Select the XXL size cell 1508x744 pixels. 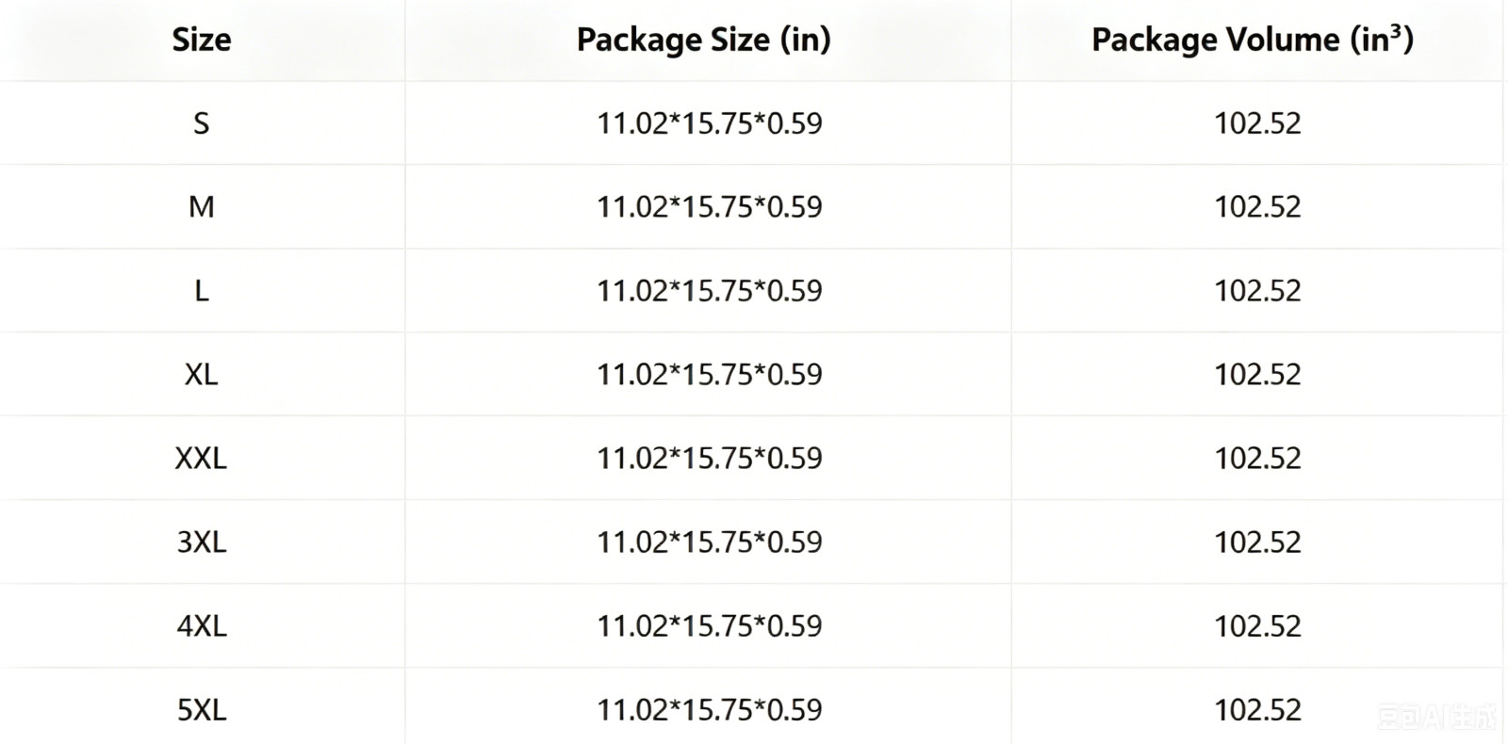(201, 459)
